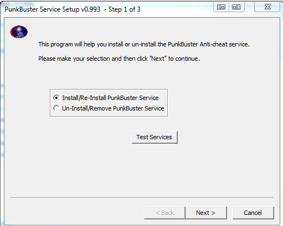
Task: Click the Un-Install/Remove PunkBuster Service label text
Action: point(113,108)
